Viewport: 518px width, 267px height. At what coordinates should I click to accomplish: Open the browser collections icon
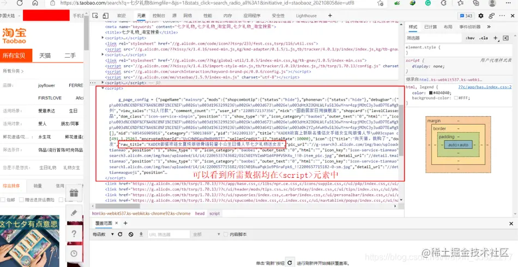[x=476, y=3]
